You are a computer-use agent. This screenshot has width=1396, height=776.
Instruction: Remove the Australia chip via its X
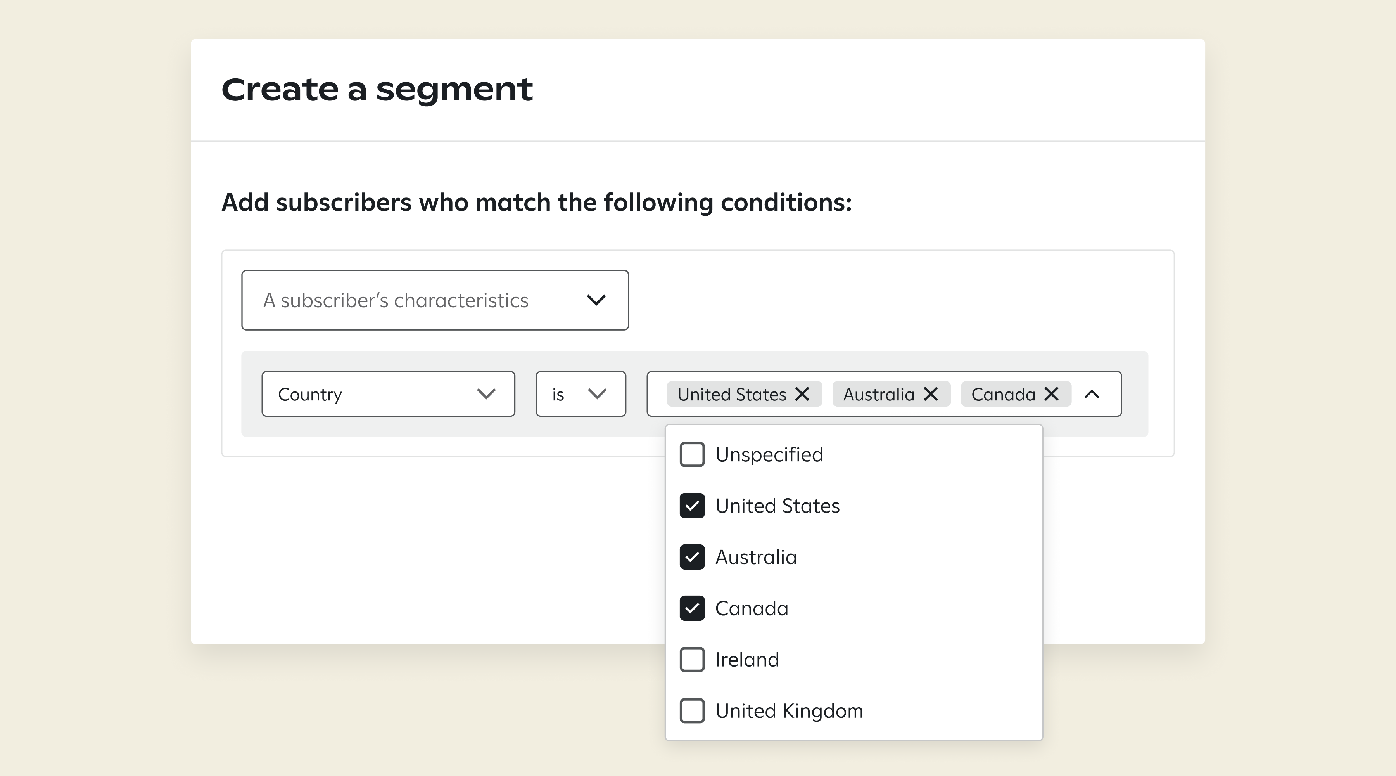point(931,394)
